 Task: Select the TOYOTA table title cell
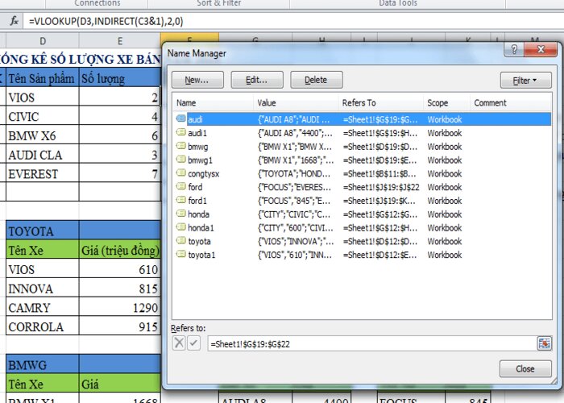[x=43, y=231]
